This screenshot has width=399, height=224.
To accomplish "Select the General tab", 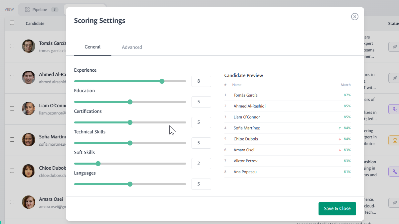I will [92, 47].
